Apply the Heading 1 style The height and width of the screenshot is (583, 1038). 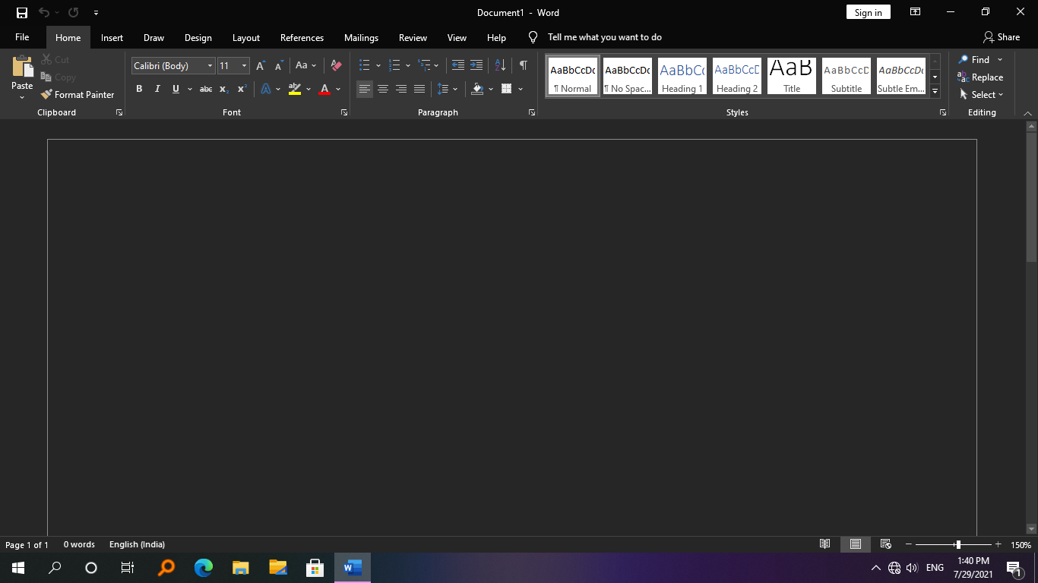coord(682,76)
